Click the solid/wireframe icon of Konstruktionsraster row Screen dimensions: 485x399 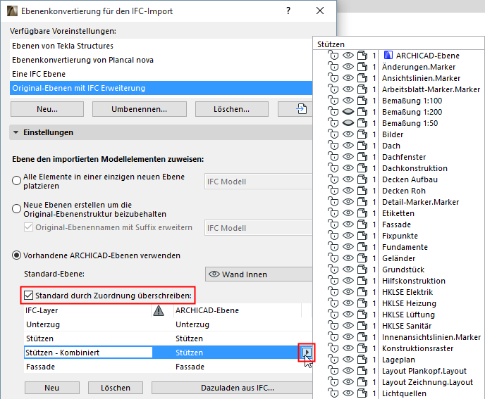click(x=362, y=348)
